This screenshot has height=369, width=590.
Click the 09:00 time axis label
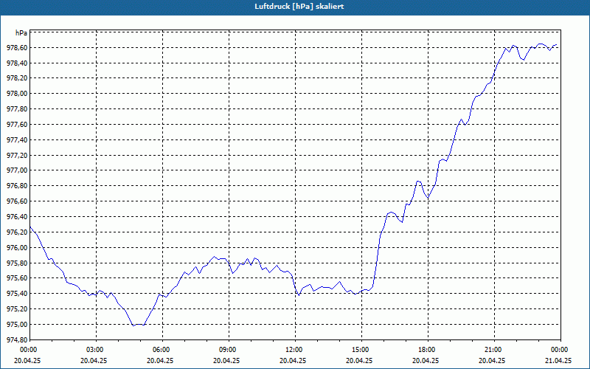229,350
